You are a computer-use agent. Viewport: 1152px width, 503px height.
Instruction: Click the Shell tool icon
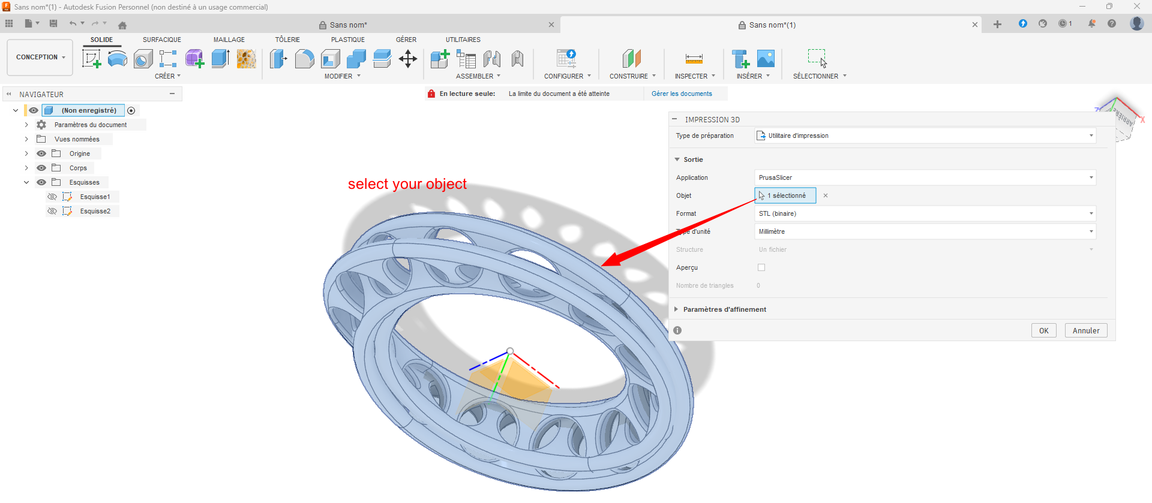pyautogui.click(x=331, y=58)
